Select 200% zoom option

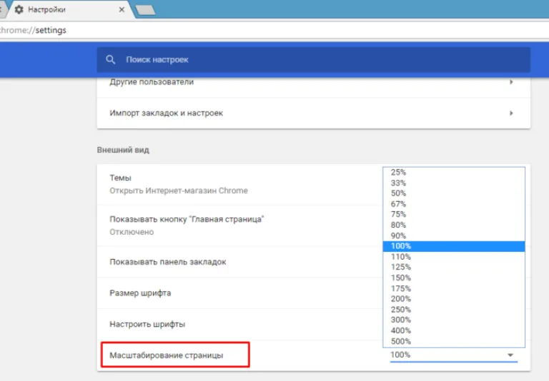[x=454, y=299]
